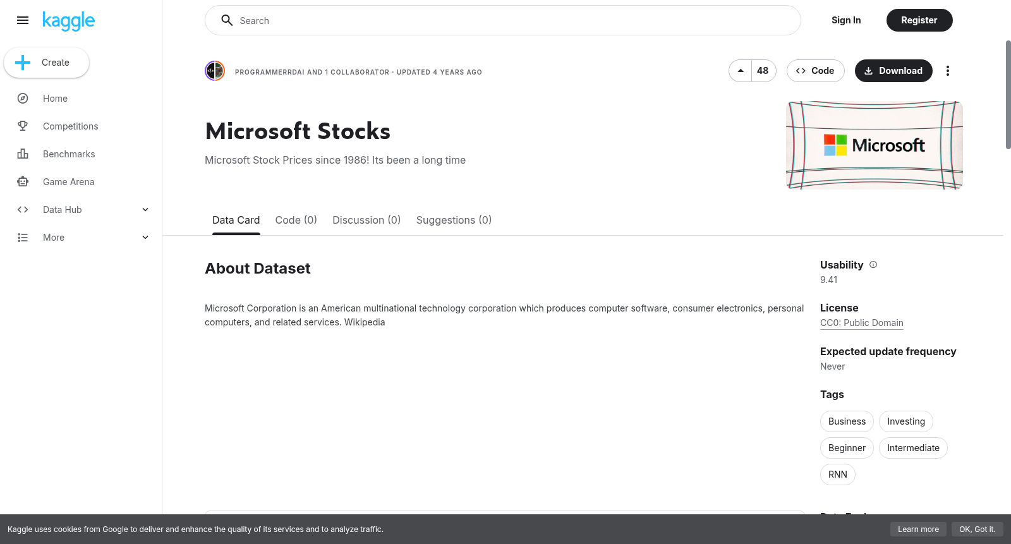Click the About Dataset heading
The width and height of the screenshot is (1011, 544).
point(258,269)
